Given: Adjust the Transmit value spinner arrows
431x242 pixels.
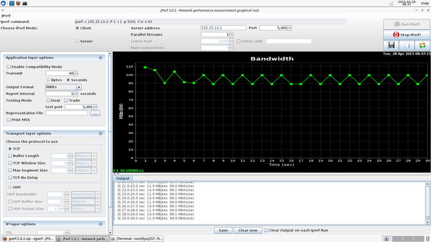Looking at the screenshot, I should click(x=76, y=73).
